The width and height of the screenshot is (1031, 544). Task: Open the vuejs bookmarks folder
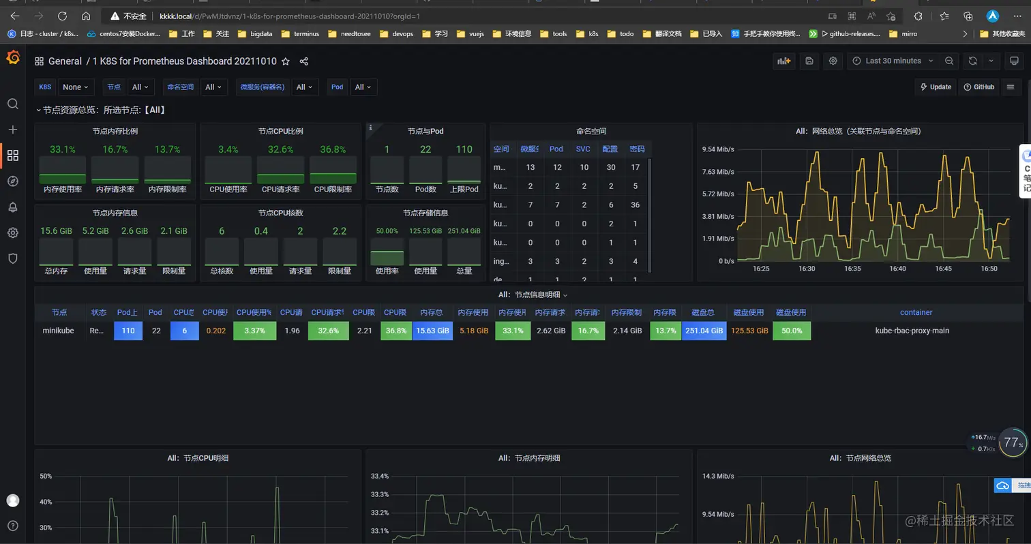pos(470,33)
